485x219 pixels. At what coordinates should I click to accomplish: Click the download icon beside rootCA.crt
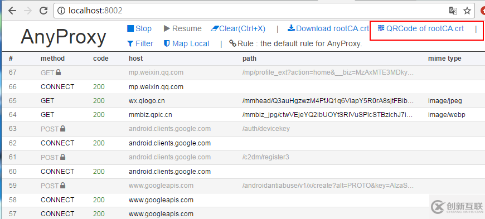291,28
